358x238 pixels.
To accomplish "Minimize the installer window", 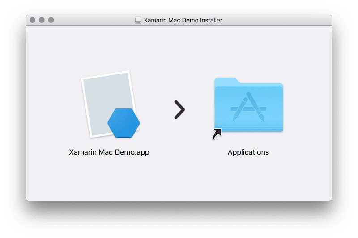I will click(42, 20).
